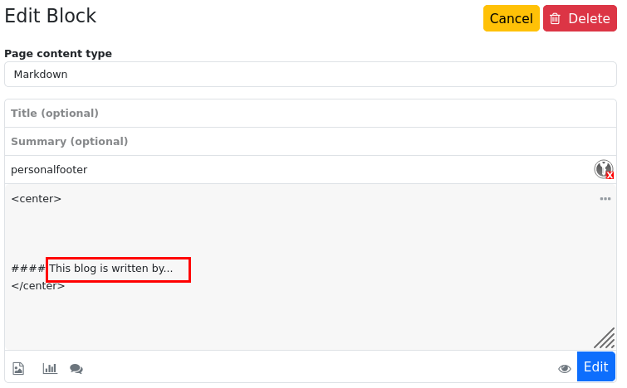
Task: Click the insert image icon
Action: click(x=18, y=368)
